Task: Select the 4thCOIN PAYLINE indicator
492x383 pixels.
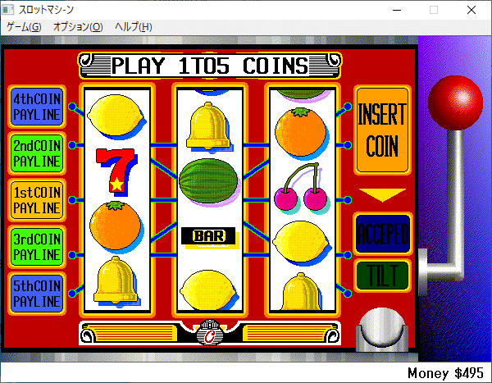Action: point(37,107)
